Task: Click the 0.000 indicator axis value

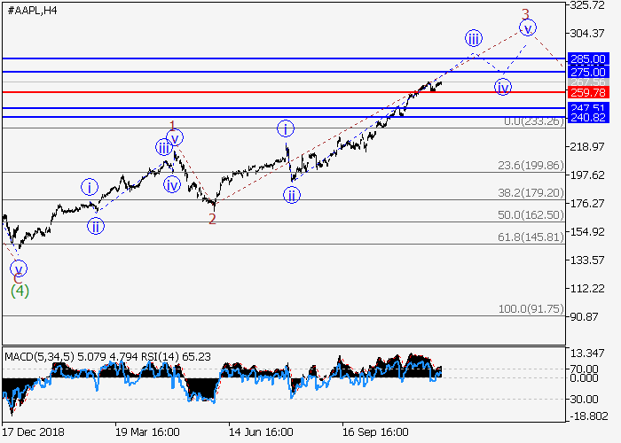Action: 584,378
